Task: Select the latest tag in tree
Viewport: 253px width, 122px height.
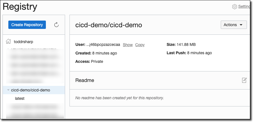Action: click(x=20, y=98)
